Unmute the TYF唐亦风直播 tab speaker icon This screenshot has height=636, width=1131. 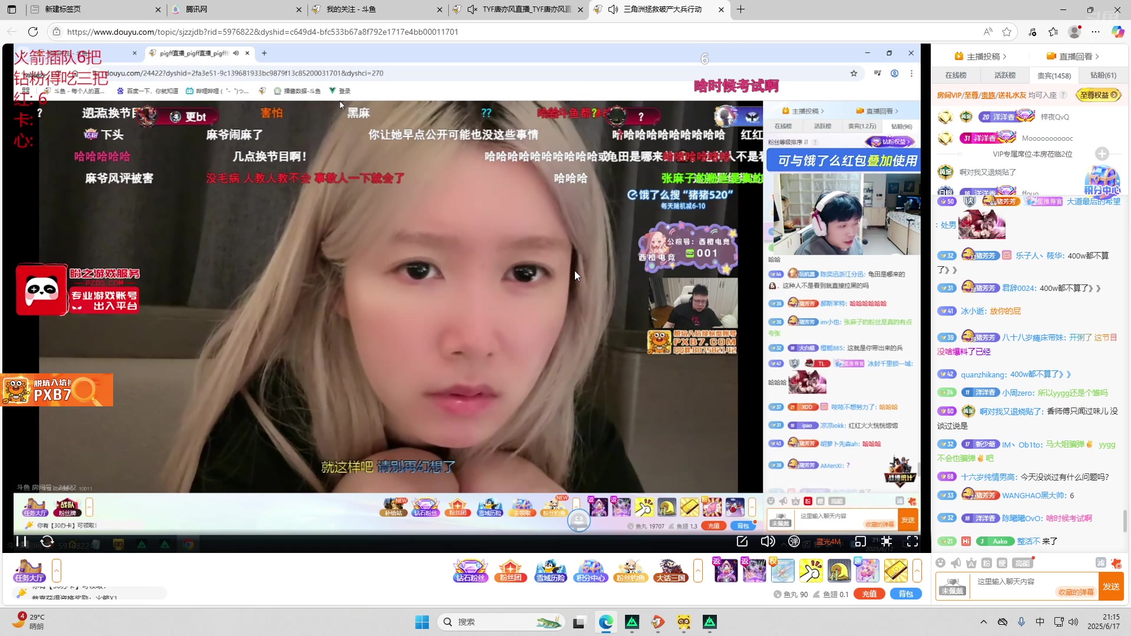pos(472,9)
